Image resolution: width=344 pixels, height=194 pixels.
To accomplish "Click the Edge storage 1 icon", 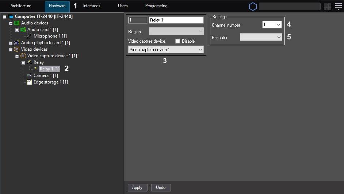I will (x=29, y=82).
